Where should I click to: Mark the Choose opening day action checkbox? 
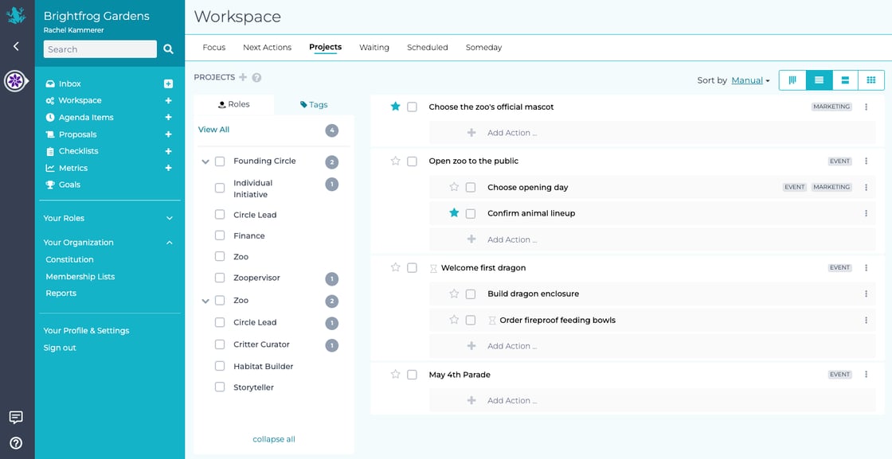(470, 186)
